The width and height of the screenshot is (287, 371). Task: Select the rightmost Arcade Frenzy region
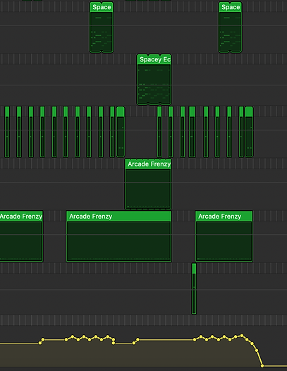(224, 236)
